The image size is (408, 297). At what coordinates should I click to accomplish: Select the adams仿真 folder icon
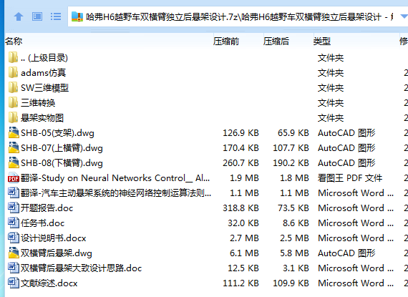pos(14,73)
